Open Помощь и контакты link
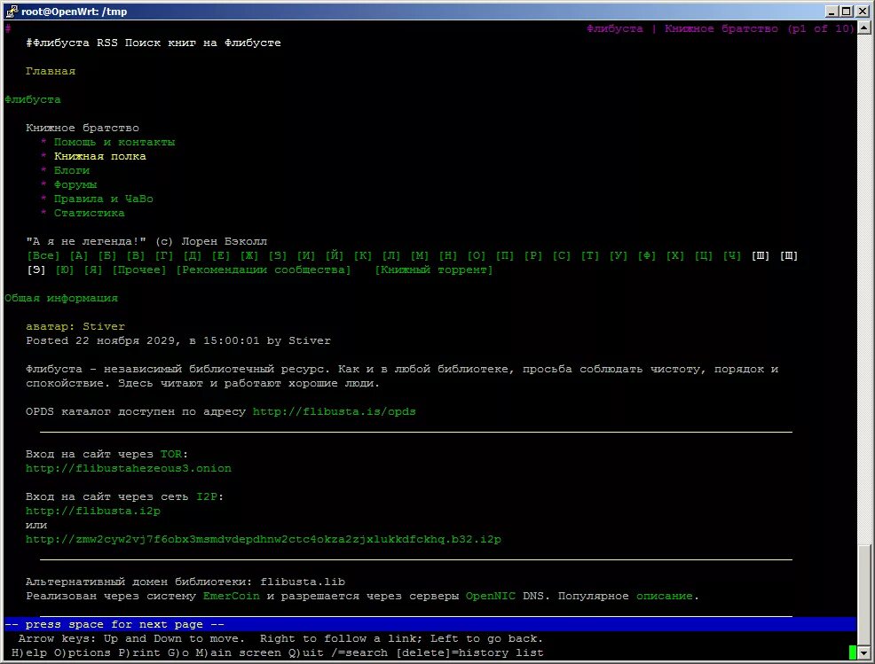 tap(114, 142)
